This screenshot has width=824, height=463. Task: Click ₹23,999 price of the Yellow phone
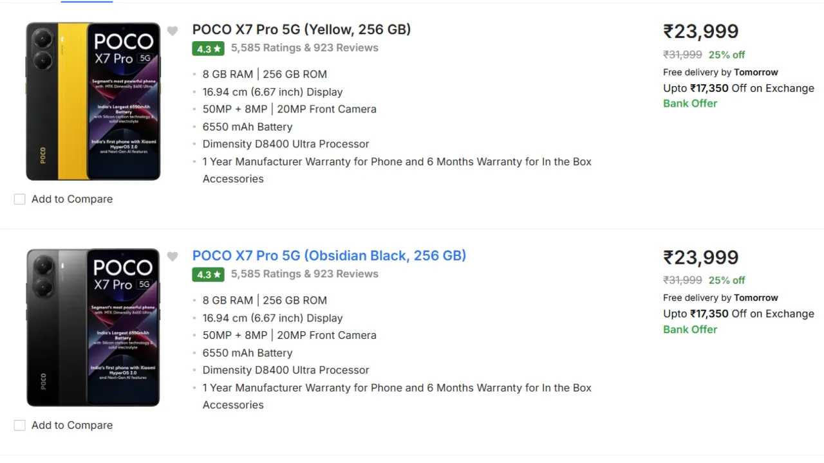(701, 32)
